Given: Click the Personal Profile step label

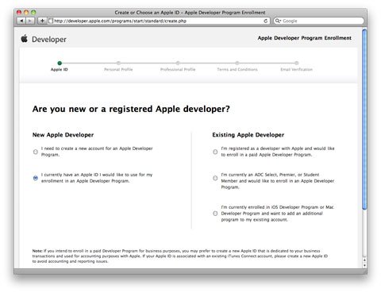Looking at the screenshot, I should (118, 69).
